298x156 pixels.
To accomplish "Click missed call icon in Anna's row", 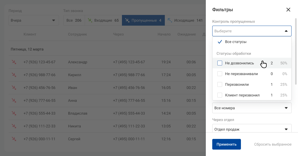I will 14,100.
